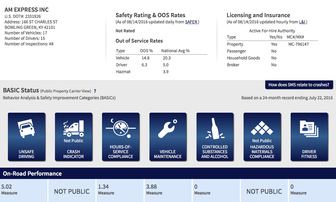Select Hazardous Materials Compliance icon
Image resolution: width=336 pixels, height=202 pixels.
point(262,137)
